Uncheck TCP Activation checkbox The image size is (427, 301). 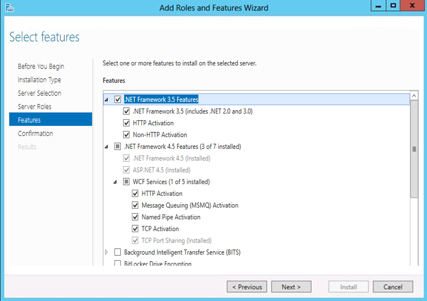point(135,228)
